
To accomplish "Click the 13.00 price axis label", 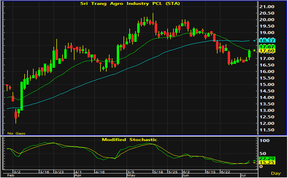I will coord(266,111).
